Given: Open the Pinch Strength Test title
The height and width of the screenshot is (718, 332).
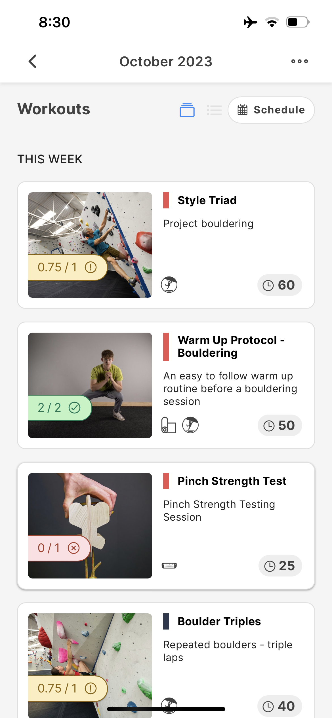Looking at the screenshot, I should 232,481.
